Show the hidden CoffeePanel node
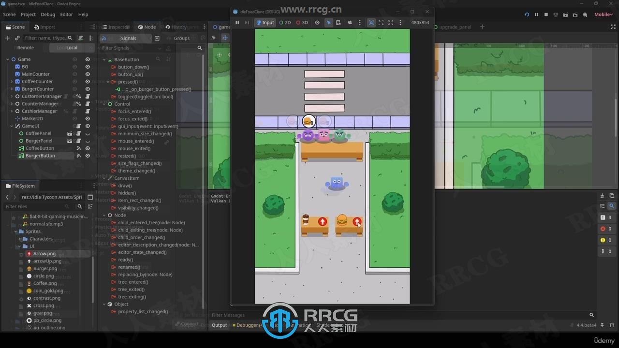The image size is (619, 348). tap(88, 133)
